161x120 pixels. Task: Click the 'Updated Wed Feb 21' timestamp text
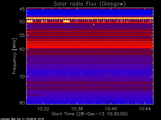[22, 119]
